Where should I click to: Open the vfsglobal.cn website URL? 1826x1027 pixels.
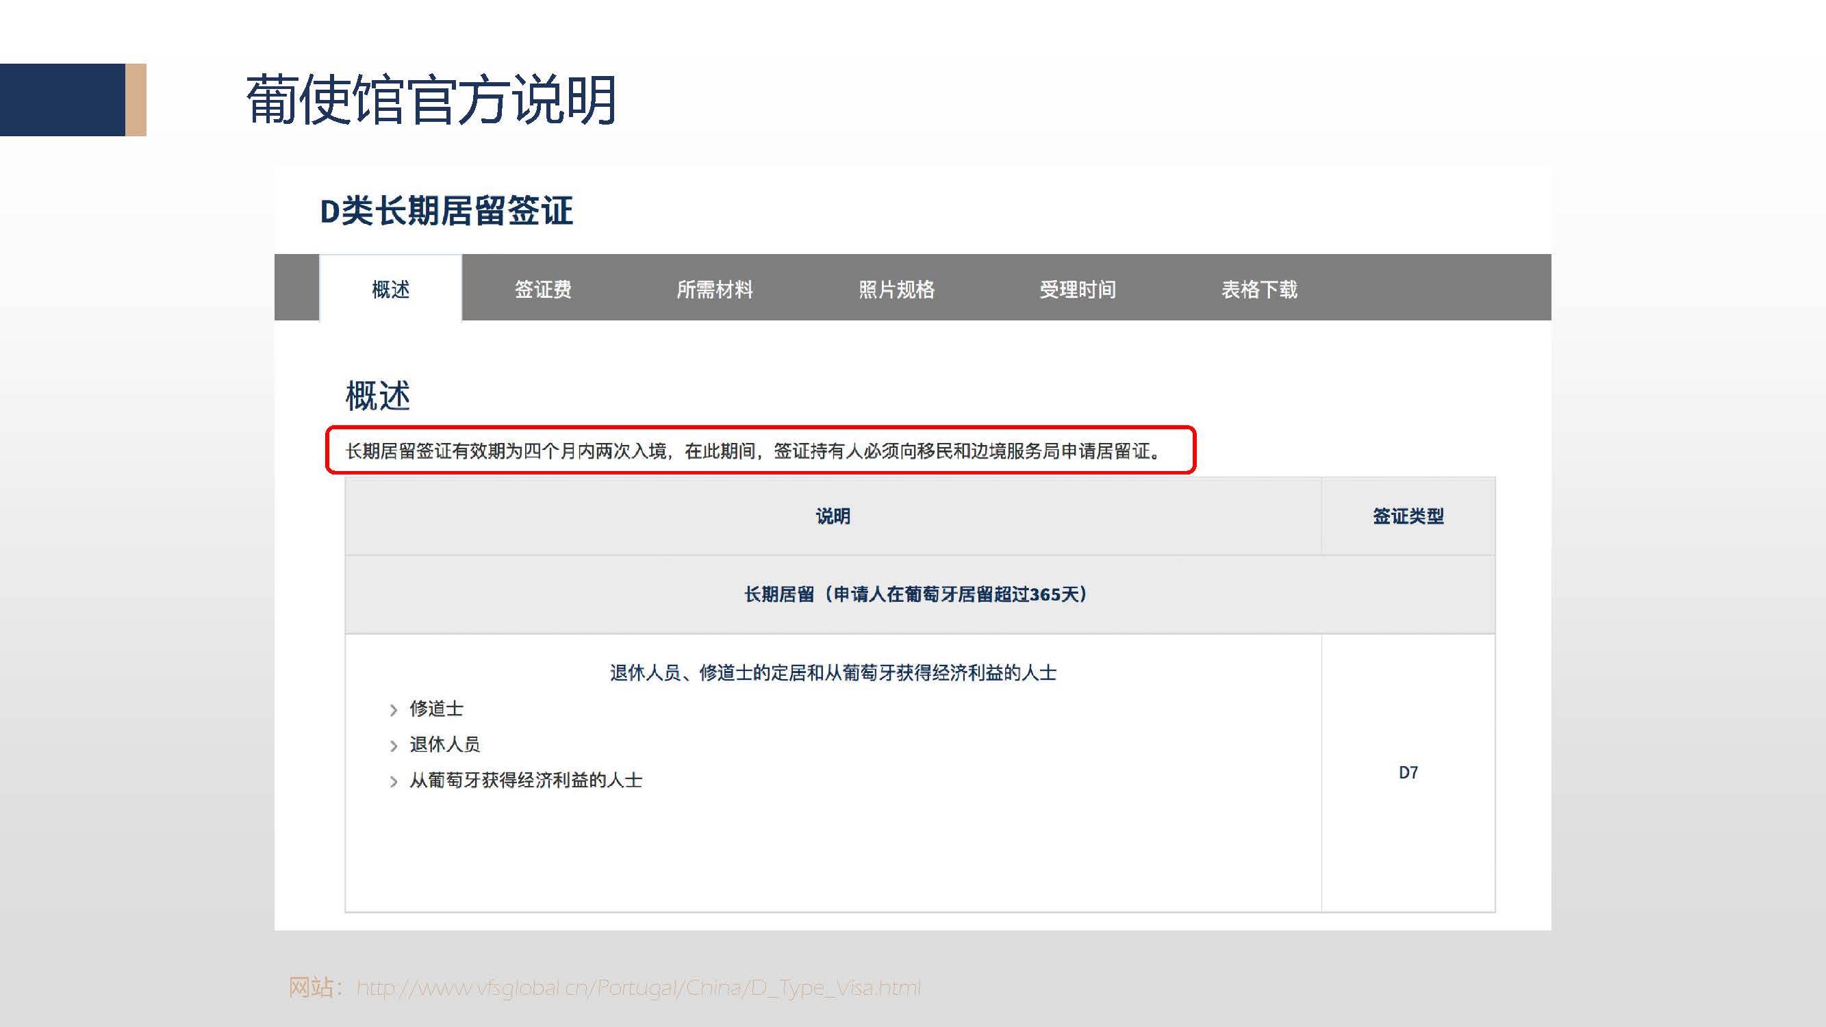[x=638, y=987]
